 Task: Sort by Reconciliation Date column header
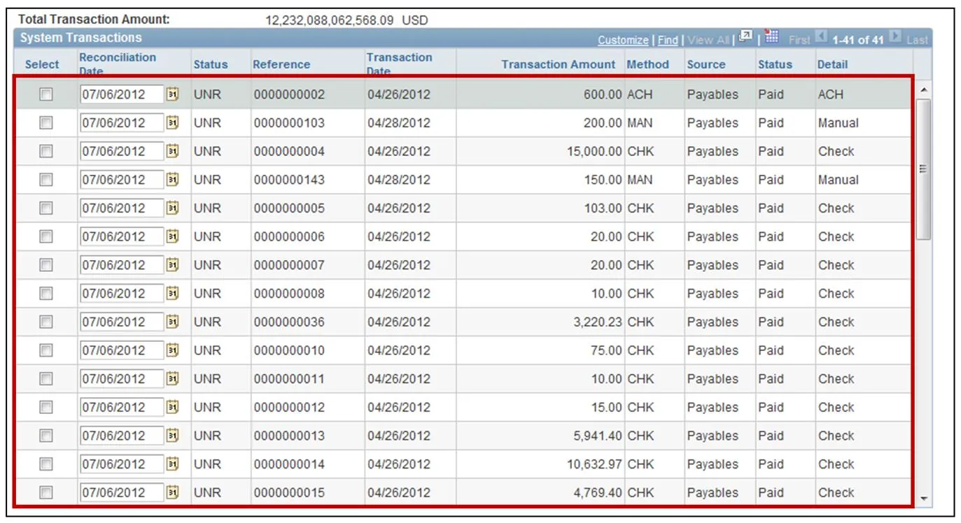pyautogui.click(x=118, y=63)
